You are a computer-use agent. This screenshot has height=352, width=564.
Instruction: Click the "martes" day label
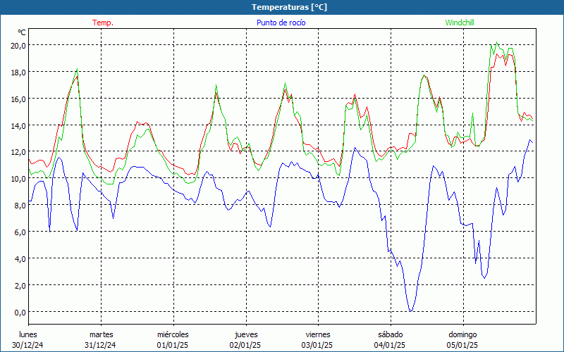(102, 334)
